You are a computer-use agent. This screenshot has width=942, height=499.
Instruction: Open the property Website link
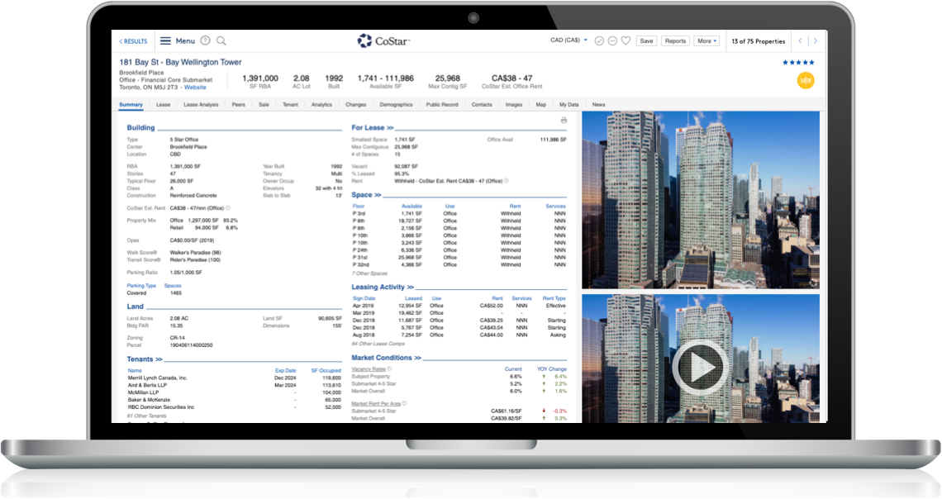click(x=195, y=87)
